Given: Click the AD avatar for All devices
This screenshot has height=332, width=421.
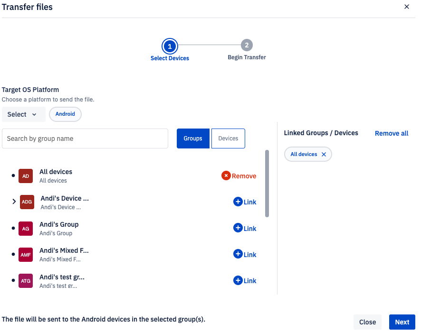Looking at the screenshot, I should [26, 176].
